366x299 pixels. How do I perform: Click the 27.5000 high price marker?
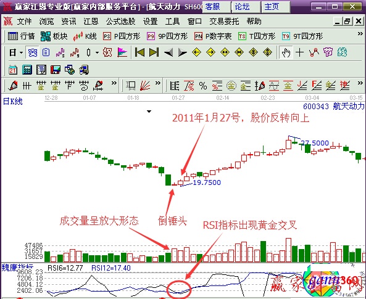315,143
